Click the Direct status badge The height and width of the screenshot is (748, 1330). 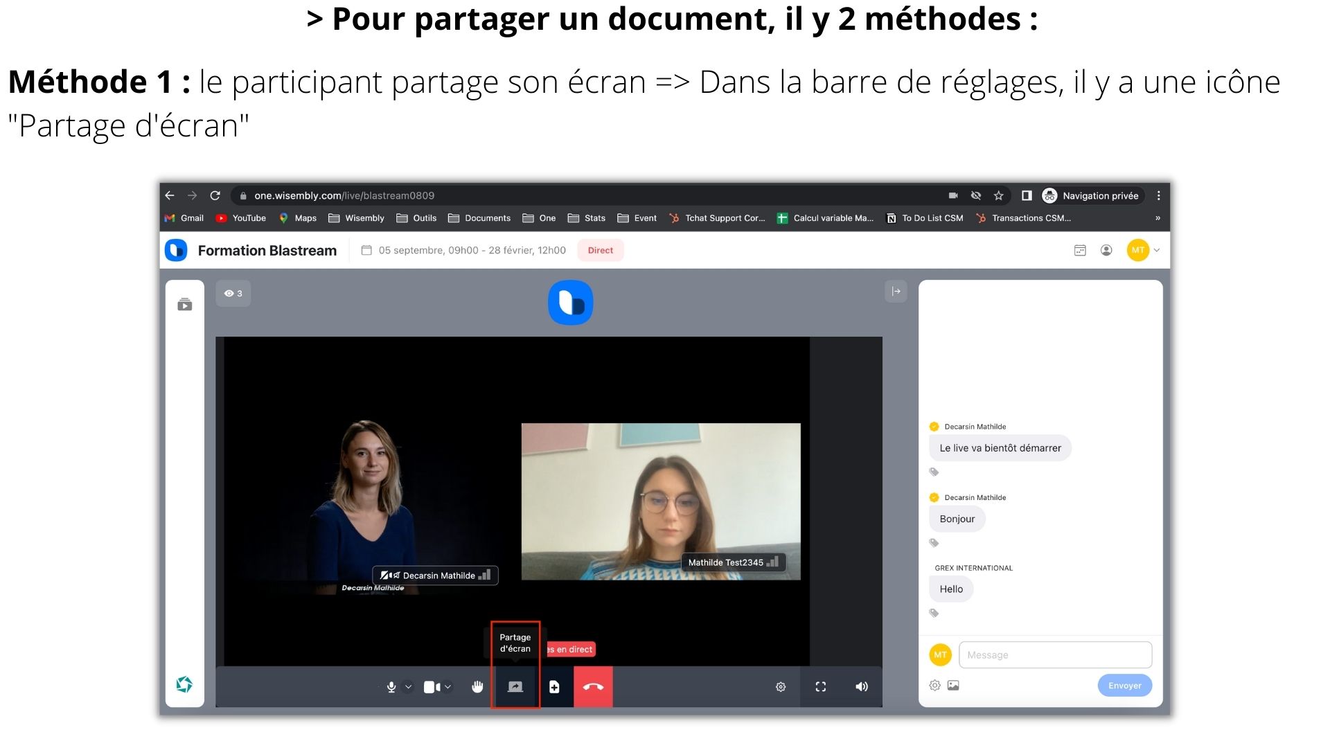[x=600, y=250]
